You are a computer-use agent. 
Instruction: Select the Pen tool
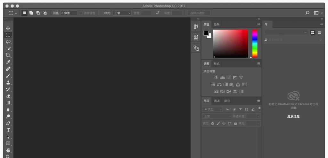click(8, 123)
